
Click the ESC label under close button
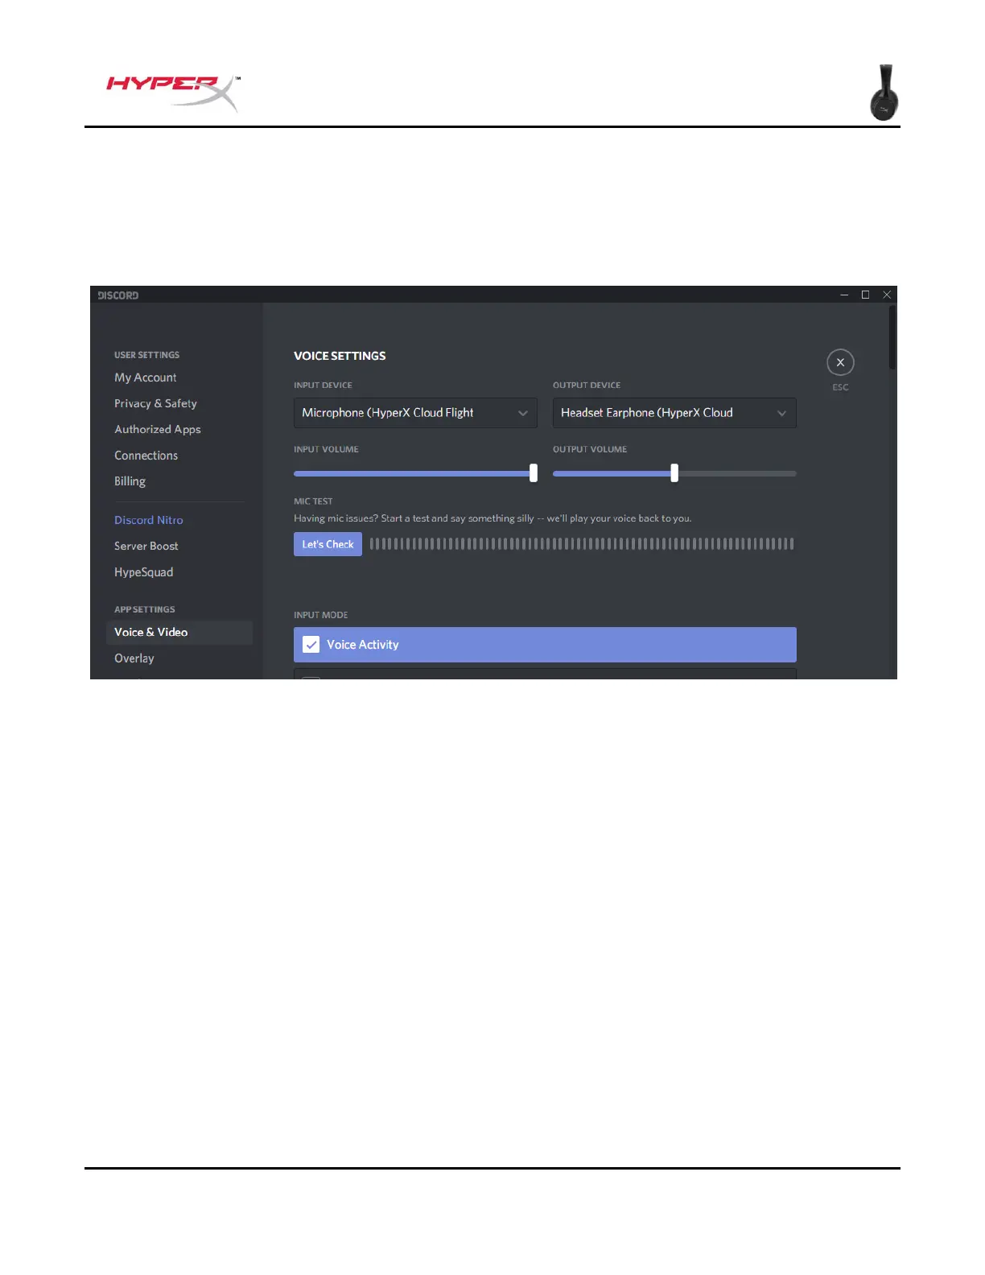[840, 387]
